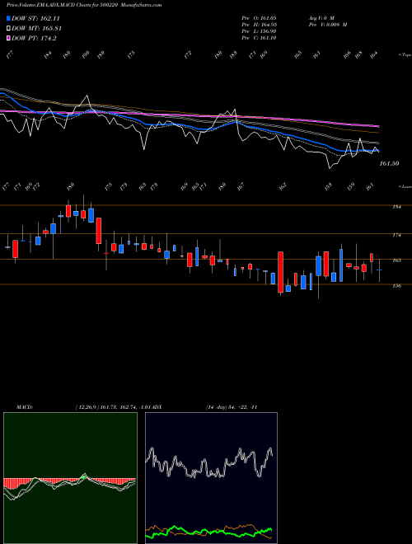
Task: Click the 'Pre L: 156.90' value
Action: pyautogui.click(x=259, y=31)
